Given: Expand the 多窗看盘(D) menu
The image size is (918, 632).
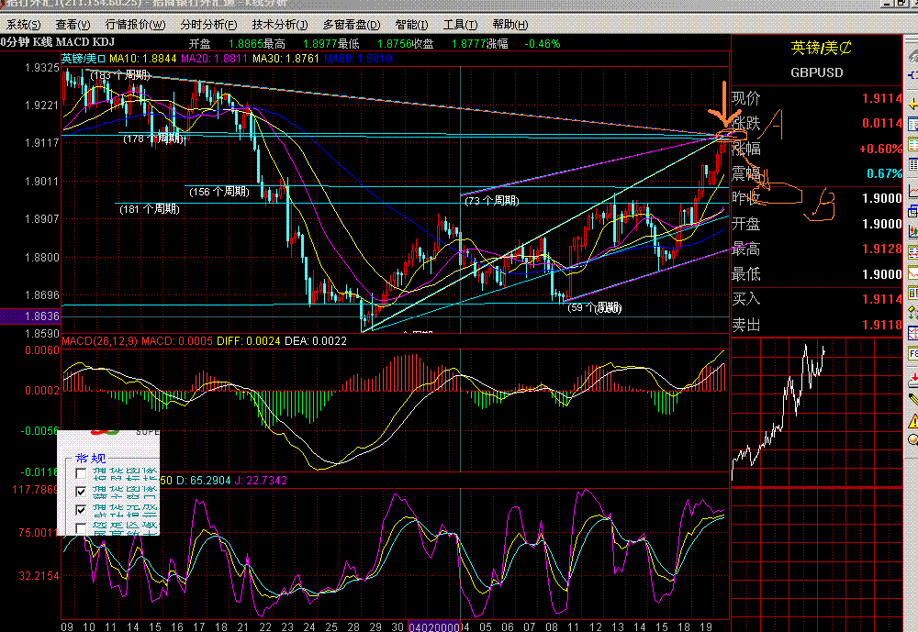Looking at the screenshot, I should point(352,25).
